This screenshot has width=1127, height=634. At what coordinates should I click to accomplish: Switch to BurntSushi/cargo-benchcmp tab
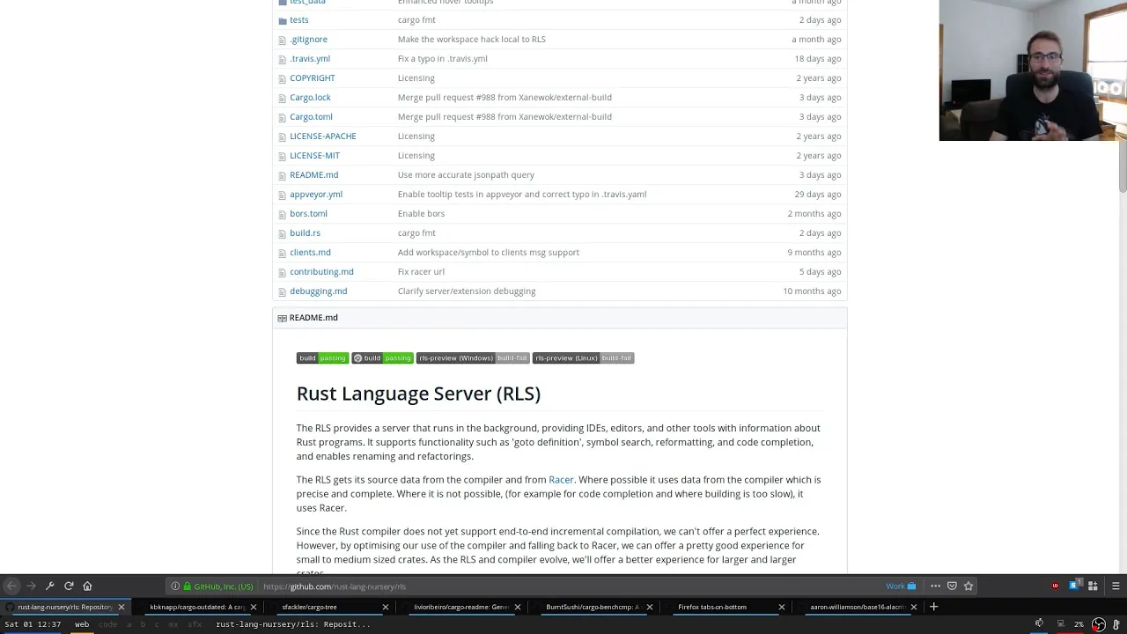593,607
